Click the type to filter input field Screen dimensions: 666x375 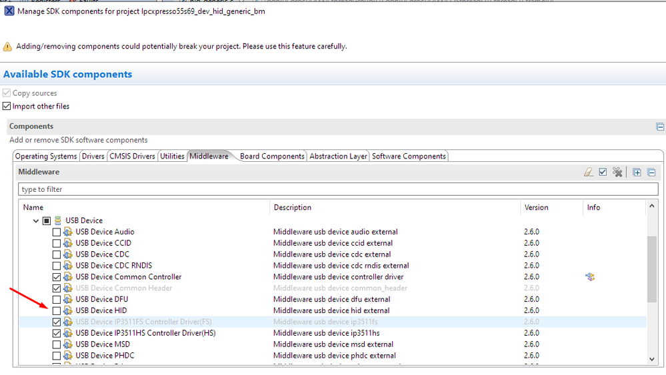pyautogui.click(x=338, y=189)
